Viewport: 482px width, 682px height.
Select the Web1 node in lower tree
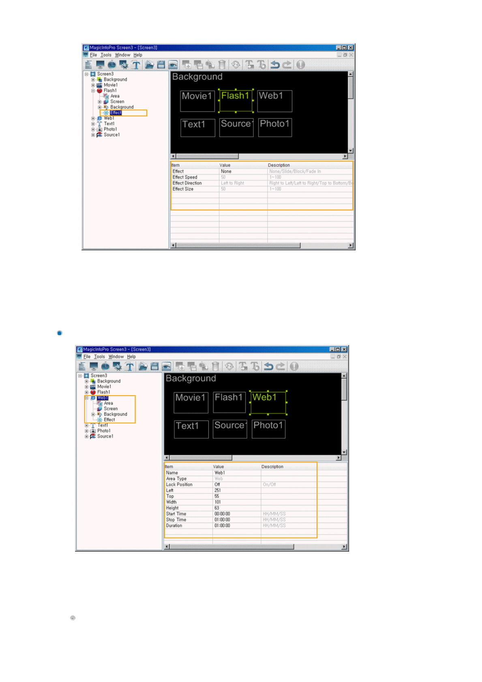(x=103, y=398)
